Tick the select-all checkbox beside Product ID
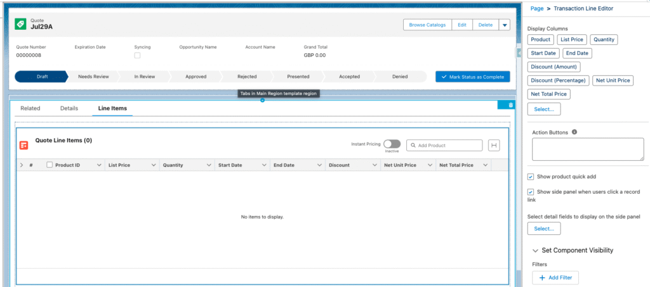The image size is (650, 287). click(x=50, y=165)
